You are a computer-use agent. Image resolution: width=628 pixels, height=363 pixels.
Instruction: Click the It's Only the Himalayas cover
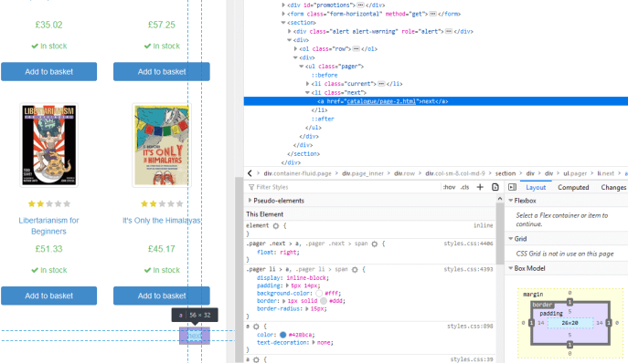click(162, 145)
